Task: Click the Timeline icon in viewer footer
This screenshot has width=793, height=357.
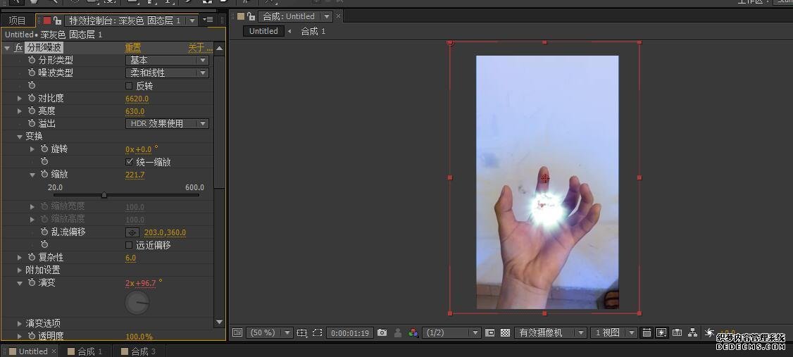Action: (678, 333)
